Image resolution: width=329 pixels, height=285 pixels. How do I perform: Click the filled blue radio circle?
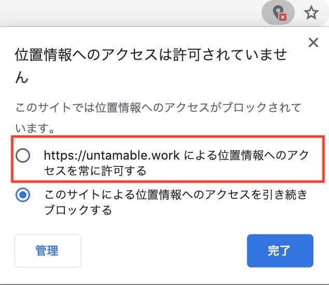23,195
